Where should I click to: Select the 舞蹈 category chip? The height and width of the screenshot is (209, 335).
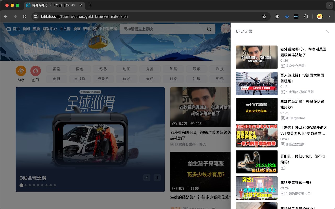click(x=173, y=69)
